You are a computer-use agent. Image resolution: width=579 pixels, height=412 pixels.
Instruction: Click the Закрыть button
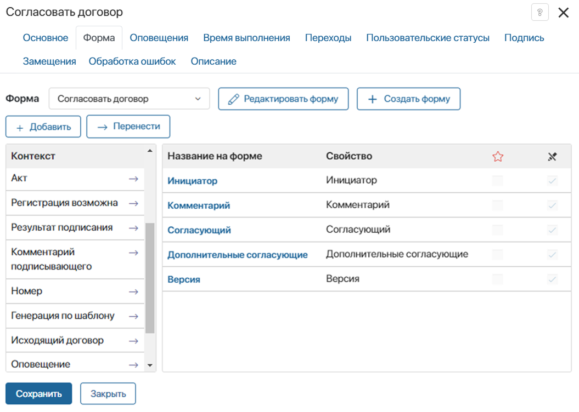pos(108,393)
